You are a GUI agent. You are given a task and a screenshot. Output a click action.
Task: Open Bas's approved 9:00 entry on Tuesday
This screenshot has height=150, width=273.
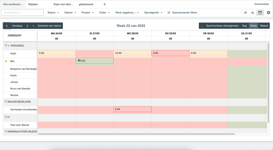94,61
